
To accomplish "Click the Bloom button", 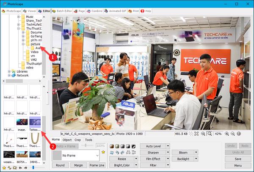I will click(x=183, y=153).
